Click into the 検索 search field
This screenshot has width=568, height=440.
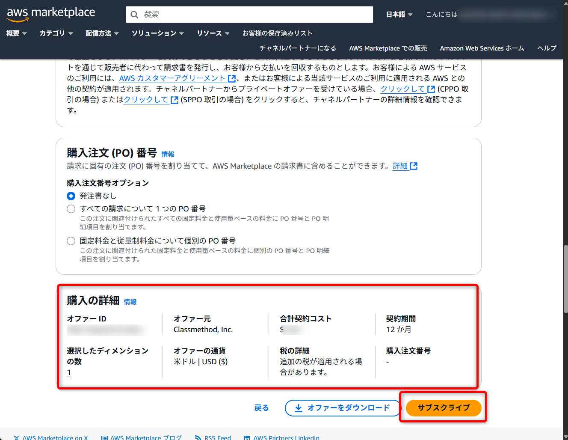click(x=249, y=15)
